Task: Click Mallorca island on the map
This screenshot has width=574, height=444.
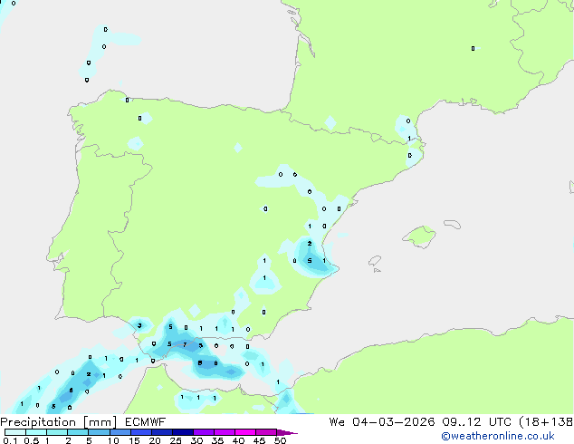Action: pyautogui.click(x=419, y=236)
